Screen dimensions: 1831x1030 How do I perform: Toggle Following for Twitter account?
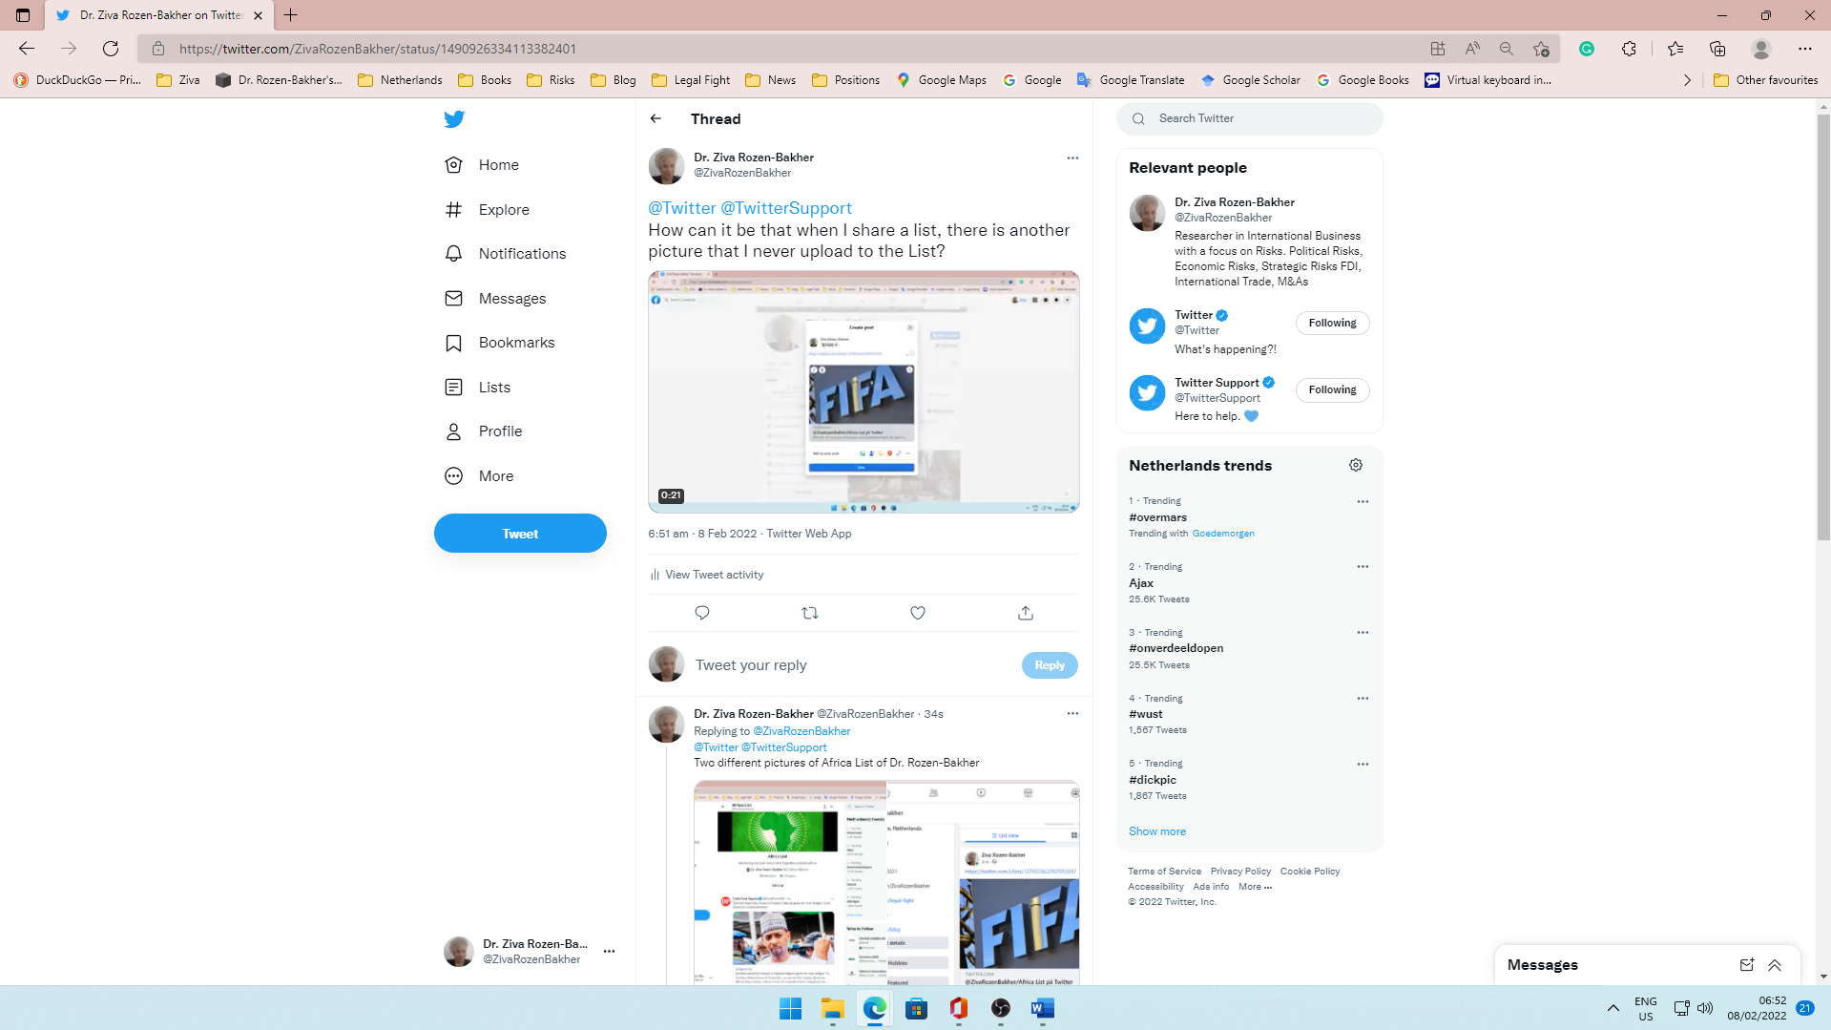pos(1332,324)
